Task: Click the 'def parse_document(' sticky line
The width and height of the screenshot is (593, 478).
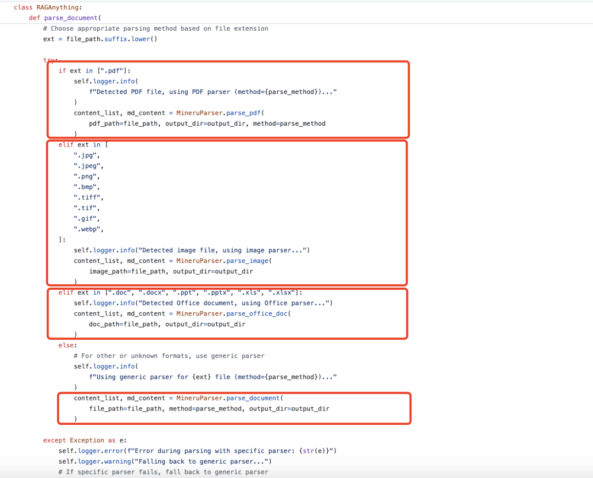Action: coord(65,18)
